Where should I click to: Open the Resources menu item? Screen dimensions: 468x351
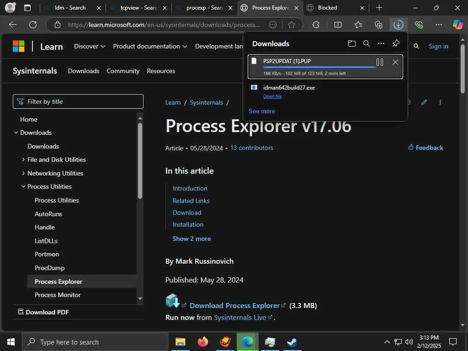tap(161, 71)
